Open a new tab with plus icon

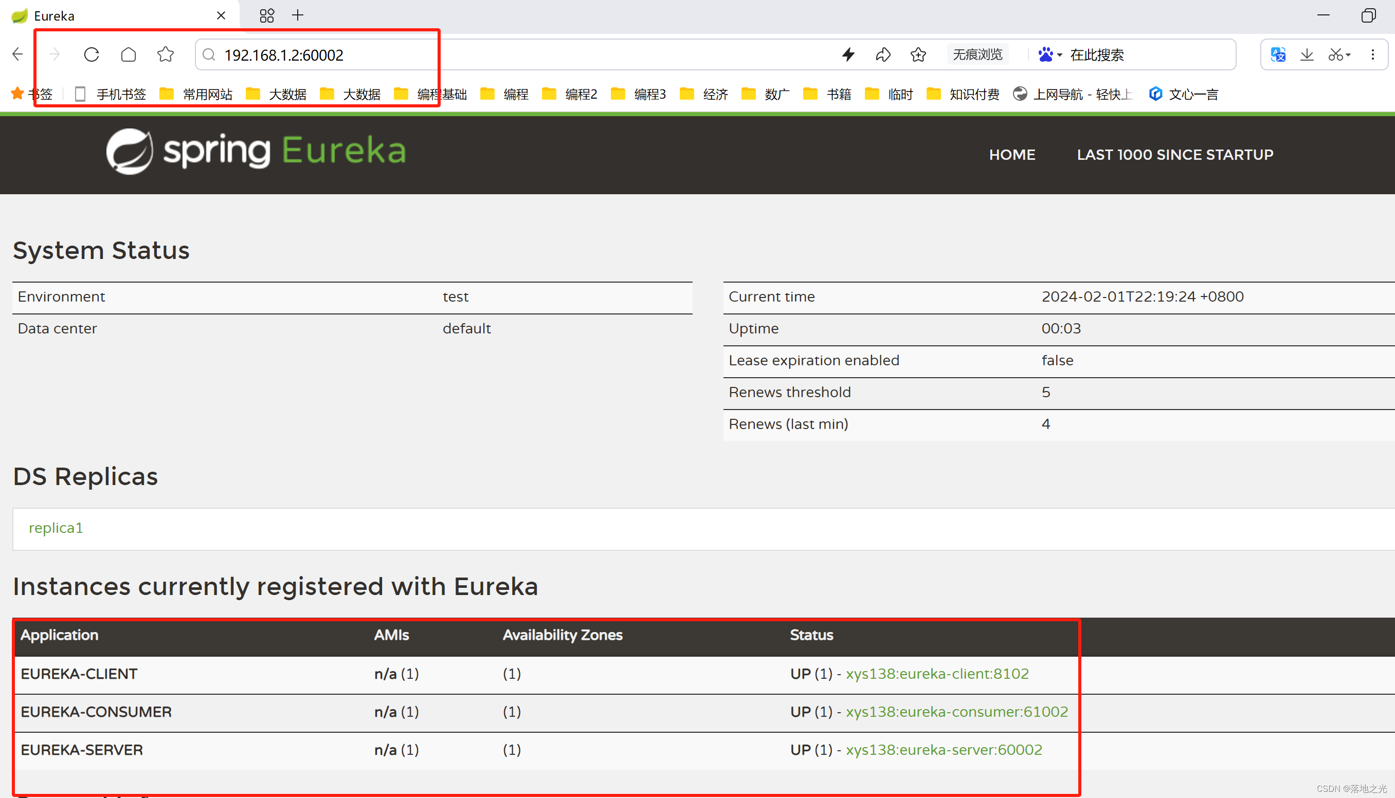coord(298,15)
